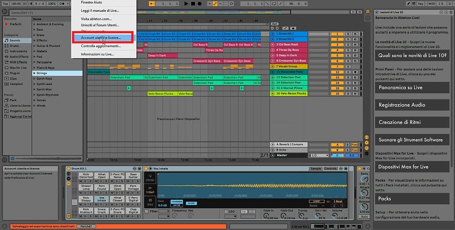
Task: Select 'Controlla aggiornamenti...' menu entry
Action: (x=101, y=46)
